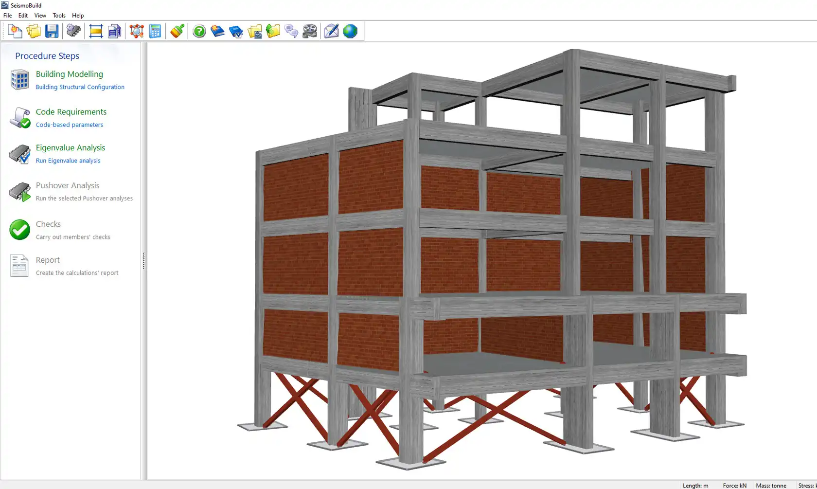
Task: Launch the Building Modeller tool
Action: (x=96, y=31)
